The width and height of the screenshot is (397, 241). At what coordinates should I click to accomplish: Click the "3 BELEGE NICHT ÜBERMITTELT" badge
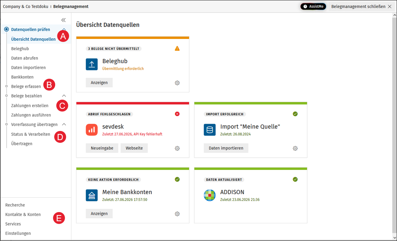(114, 49)
